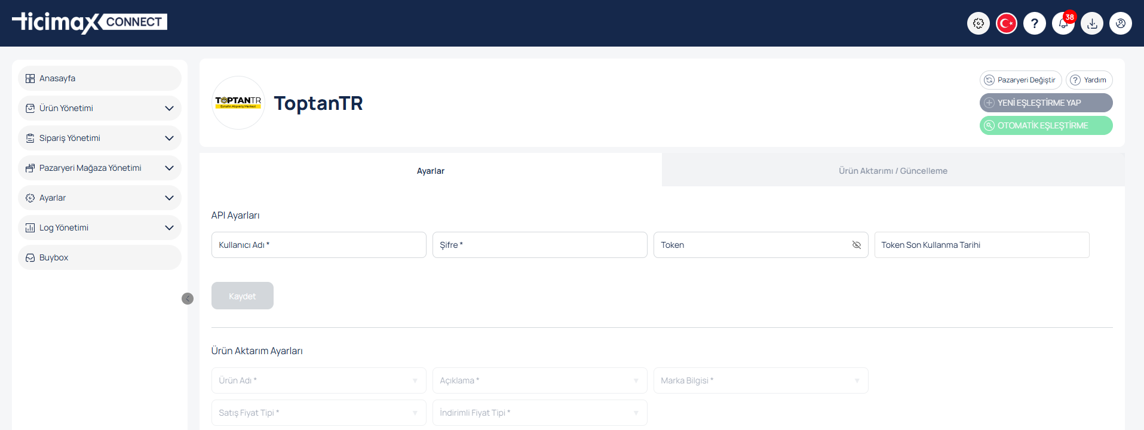This screenshot has width=1144, height=430.
Task: Click the Turkish flag language icon
Action: pyautogui.click(x=1007, y=23)
